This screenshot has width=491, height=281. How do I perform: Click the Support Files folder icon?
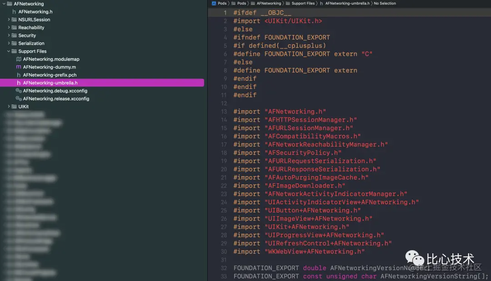tap(14, 51)
